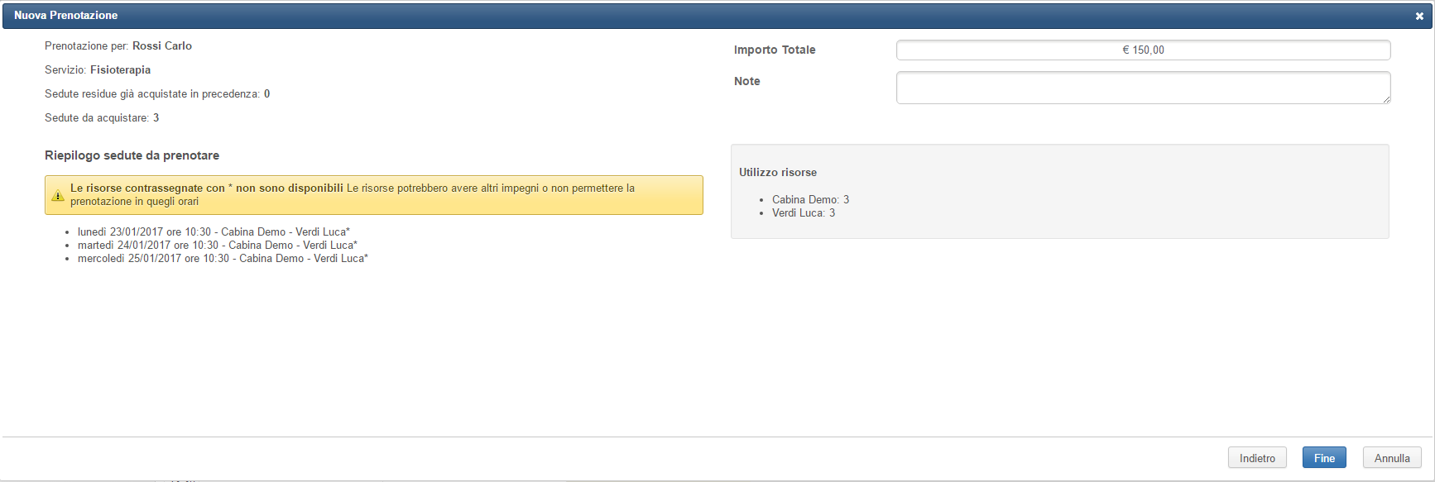This screenshot has width=1435, height=482.
Task: Confirm the booking with Fine
Action: point(1324,458)
